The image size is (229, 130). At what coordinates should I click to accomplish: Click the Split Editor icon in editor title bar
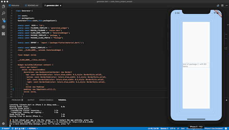point(222,5)
